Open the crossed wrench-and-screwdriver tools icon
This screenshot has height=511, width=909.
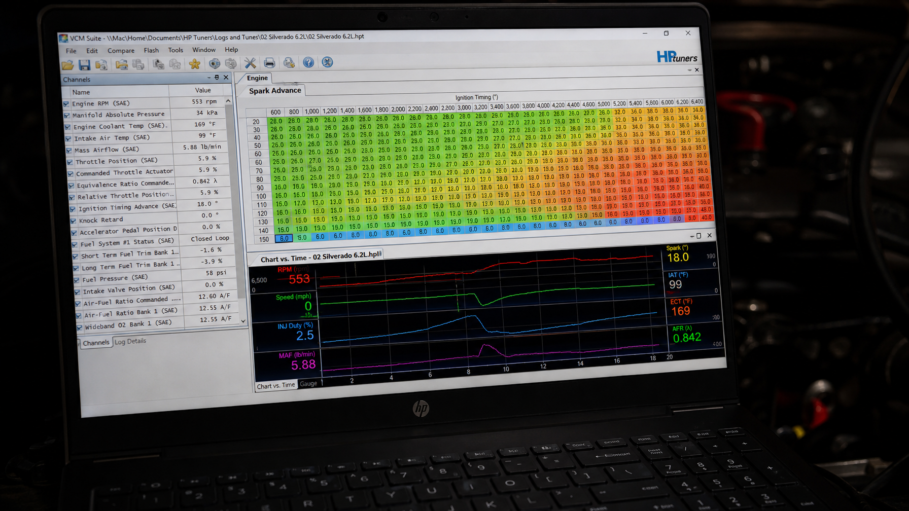coord(250,63)
